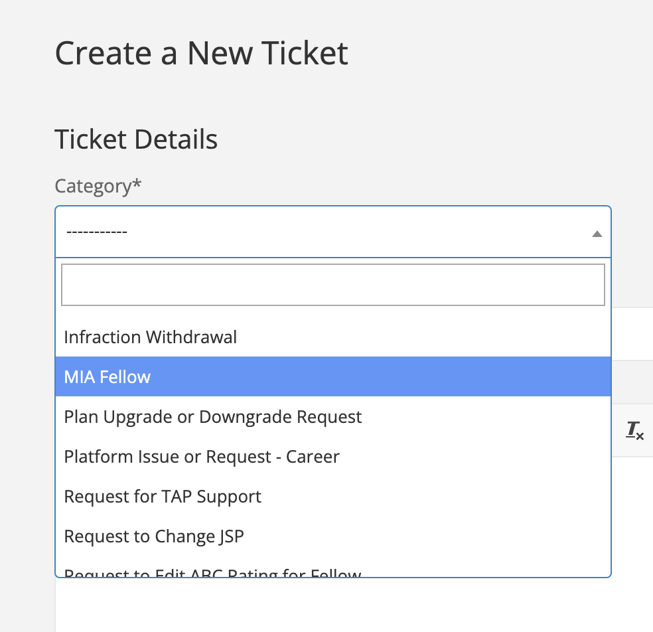This screenshot has height=632, width=653.
Task: Click the dashed placeholder value text
Action: [97, 232]
